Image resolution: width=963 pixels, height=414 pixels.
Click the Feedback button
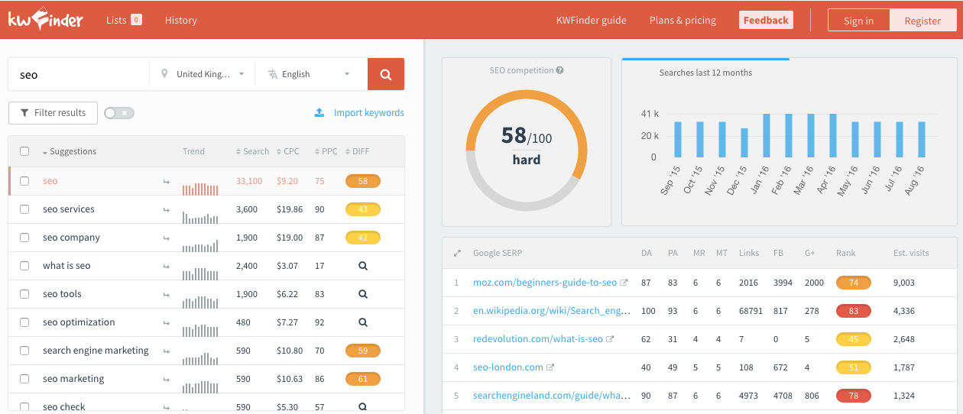click(766, 20)
